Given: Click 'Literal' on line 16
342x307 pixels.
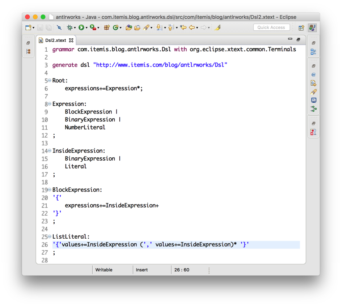Looking at the screenshot, I should [x=76, y=166].
